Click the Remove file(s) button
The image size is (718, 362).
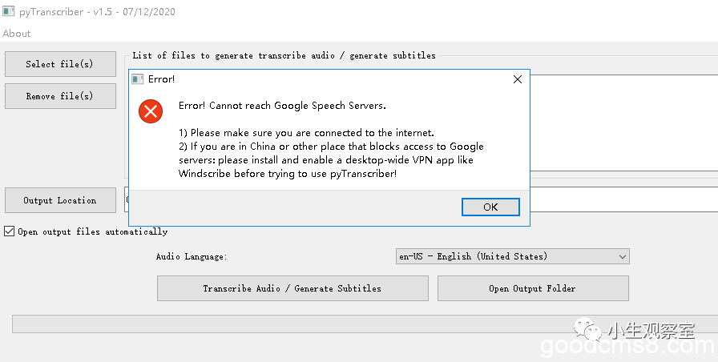(x=60, y=96)
